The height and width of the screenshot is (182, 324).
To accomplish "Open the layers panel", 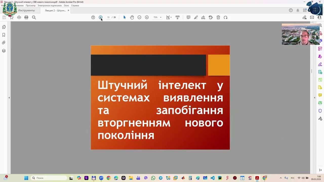I will 4,51.
